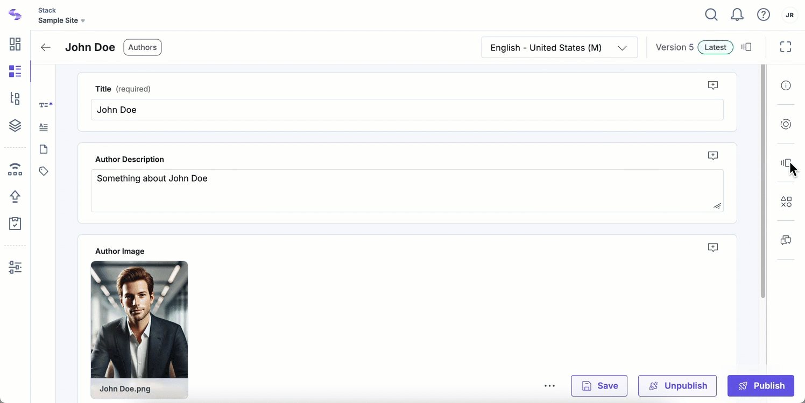Open the JR user avatar menu
This screenshot has width=805, height=403.
click(x=790, y=15)
